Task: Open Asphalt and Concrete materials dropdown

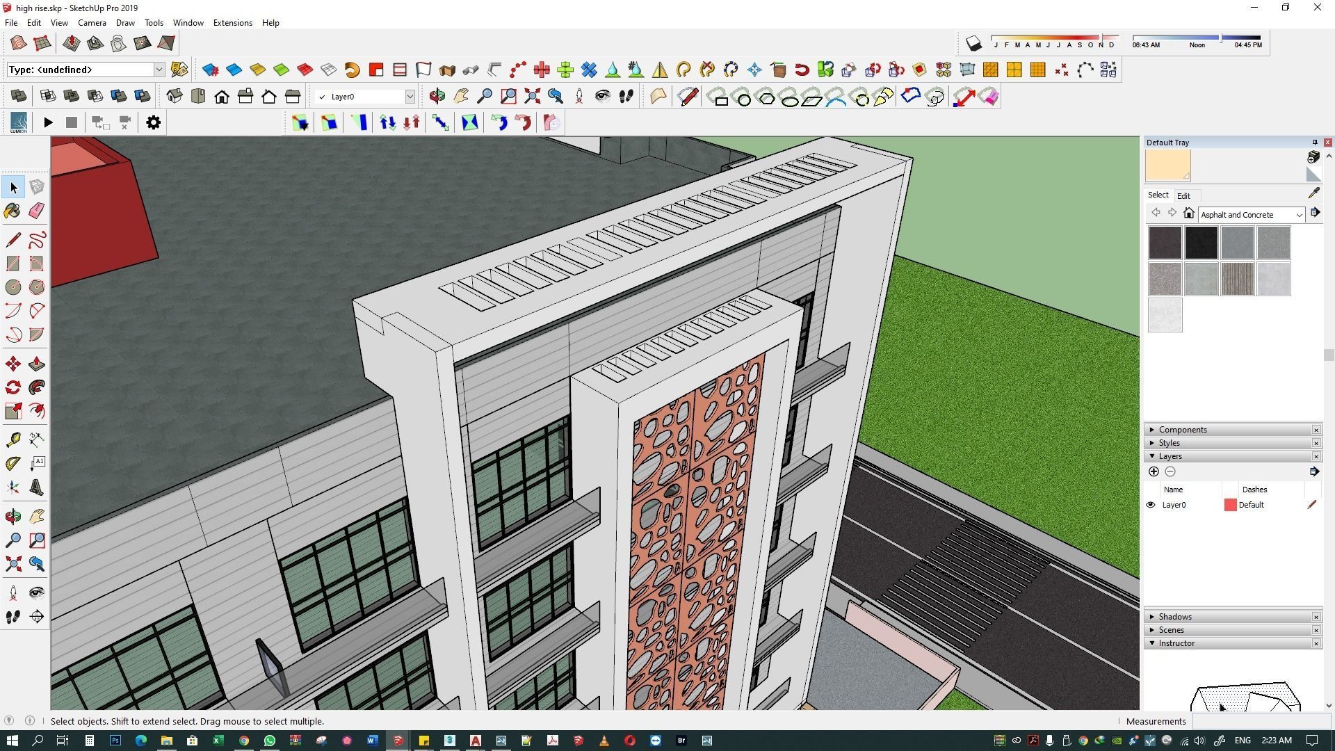Action: [x=1299, y=215]
